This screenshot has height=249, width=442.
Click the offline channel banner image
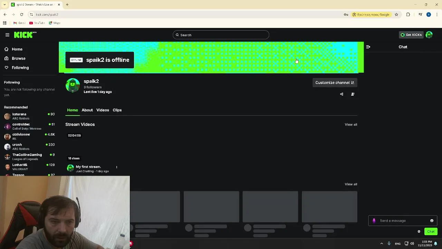[211, 57]
